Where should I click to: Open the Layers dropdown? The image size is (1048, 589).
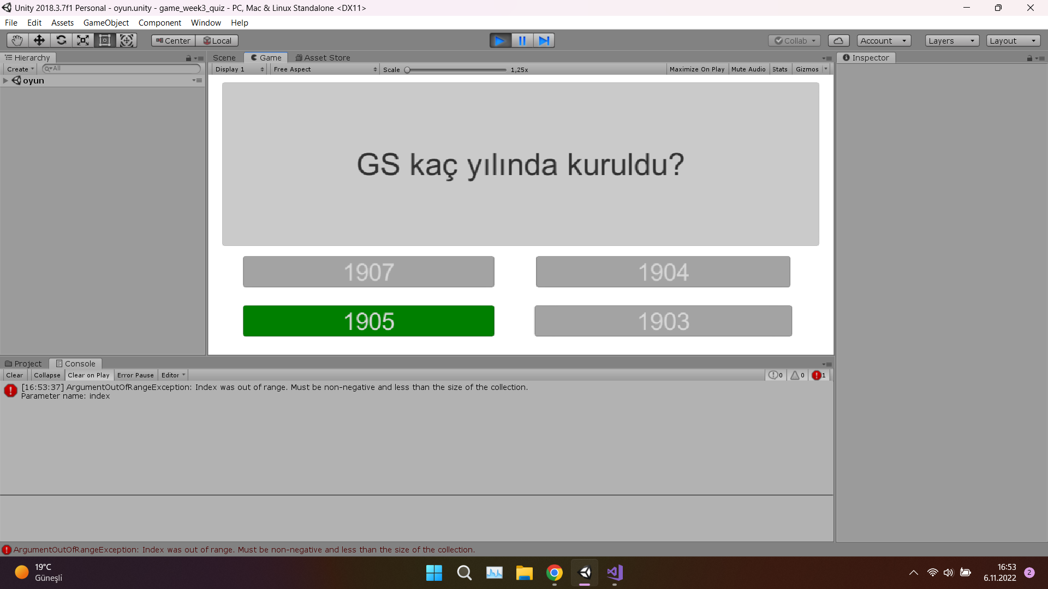click(x=951, y=40)
